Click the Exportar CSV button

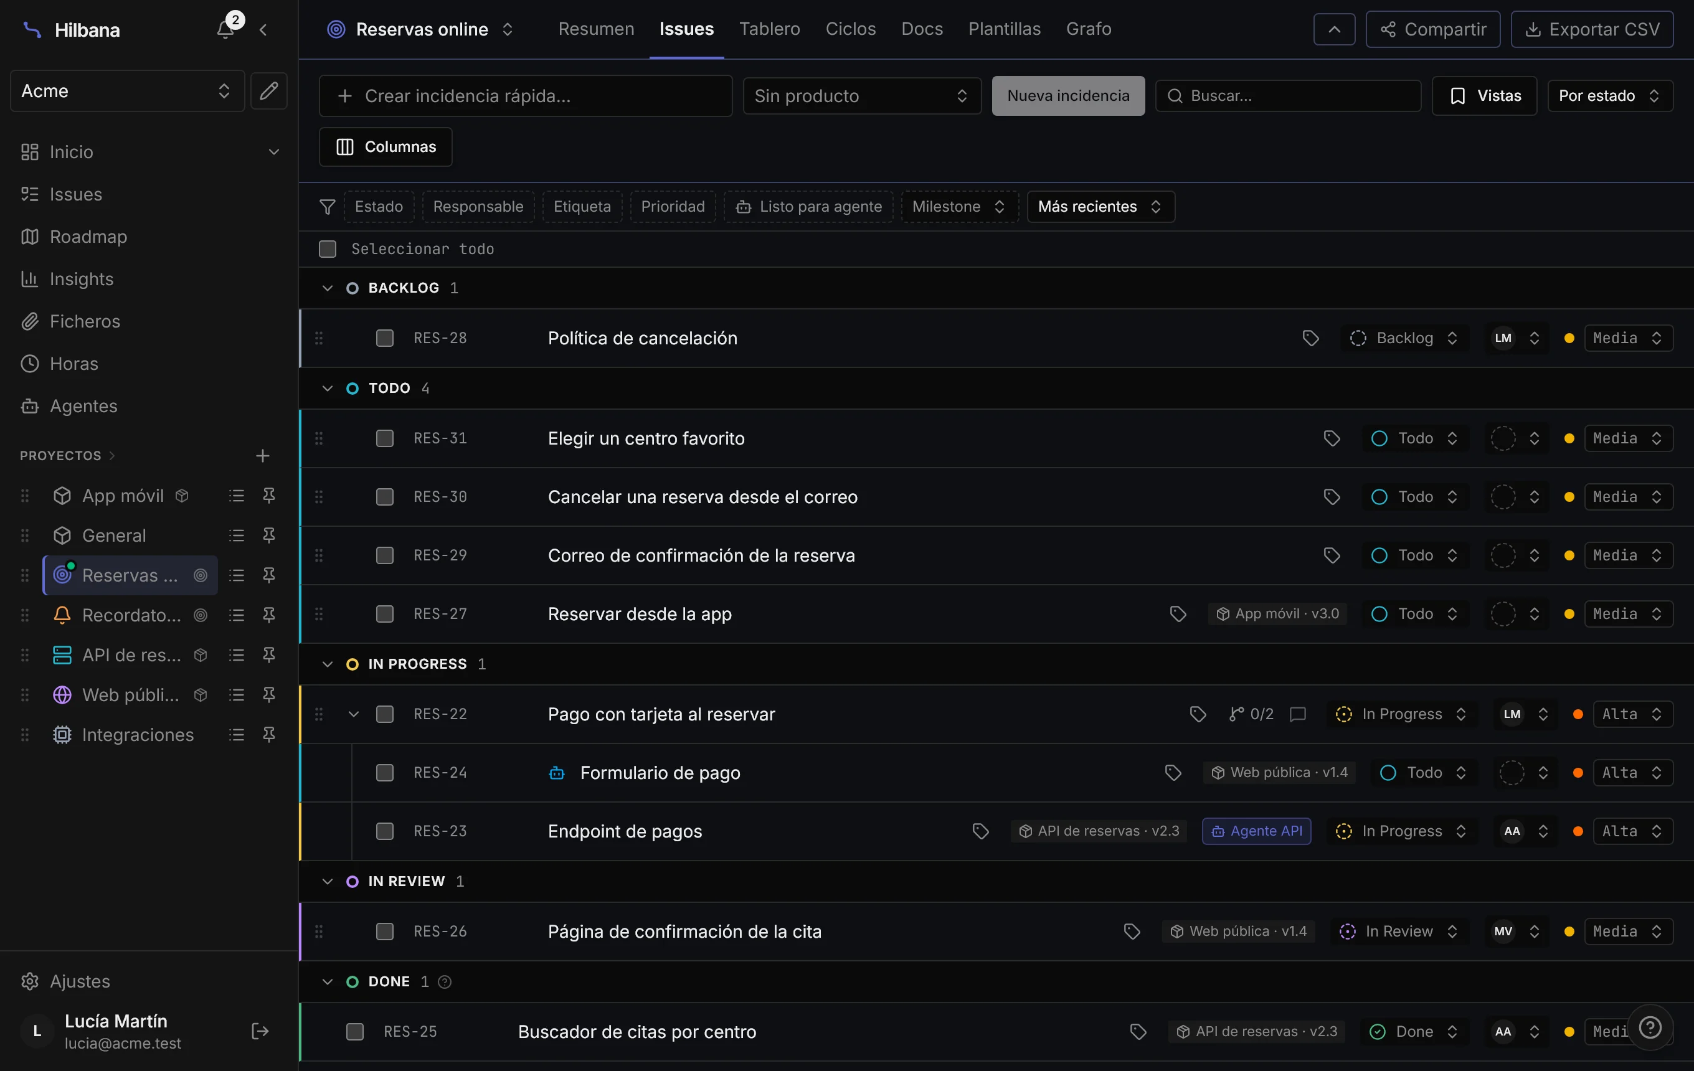tap(1591, 29)
